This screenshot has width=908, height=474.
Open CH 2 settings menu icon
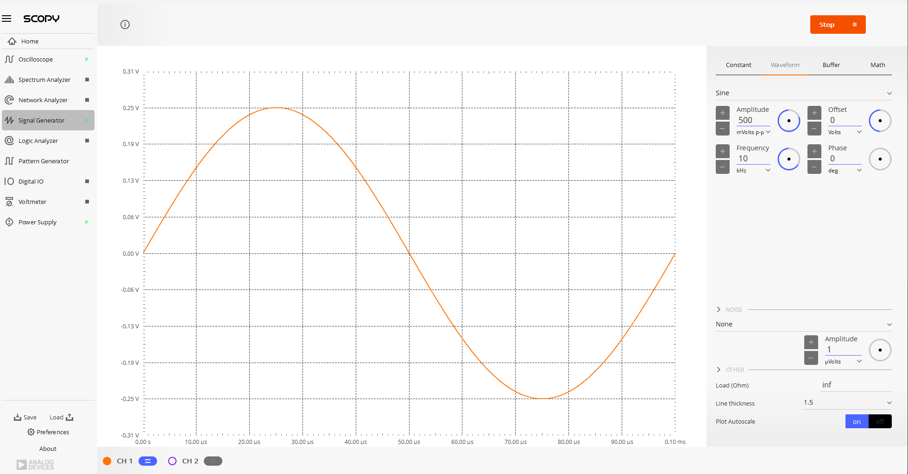213,461
